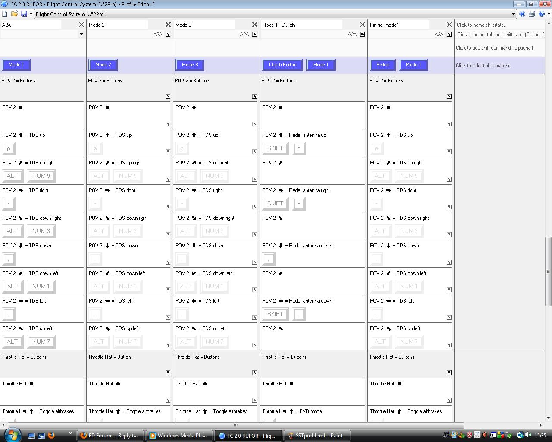
Task: Click the horizontal scrollbar thumb
Action: click(235, 425)
